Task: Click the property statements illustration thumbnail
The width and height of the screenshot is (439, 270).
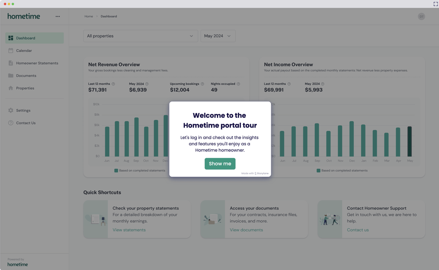Action: [x=96, y=219]
